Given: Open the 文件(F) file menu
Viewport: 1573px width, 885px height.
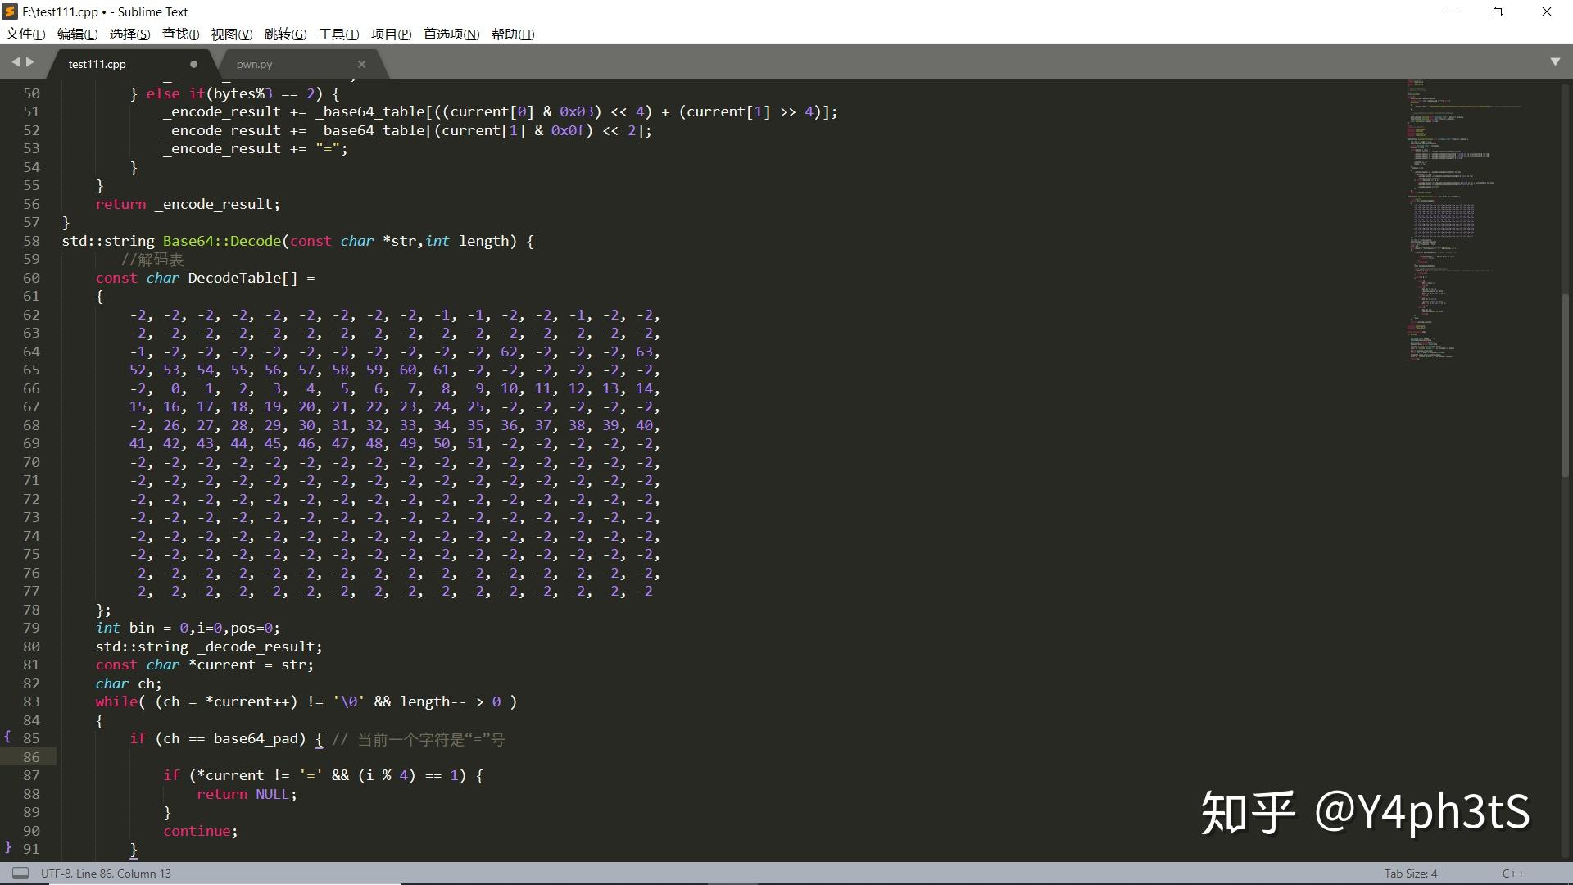Looking at the screenshot, I should (x=24, y=34).
